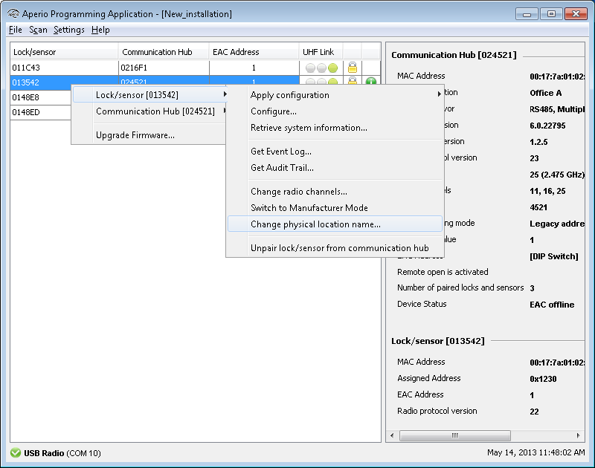Expand the Communication Hub [024521] submenu
The width and height of the screenshot is (595, 468).
click(150, 111)
